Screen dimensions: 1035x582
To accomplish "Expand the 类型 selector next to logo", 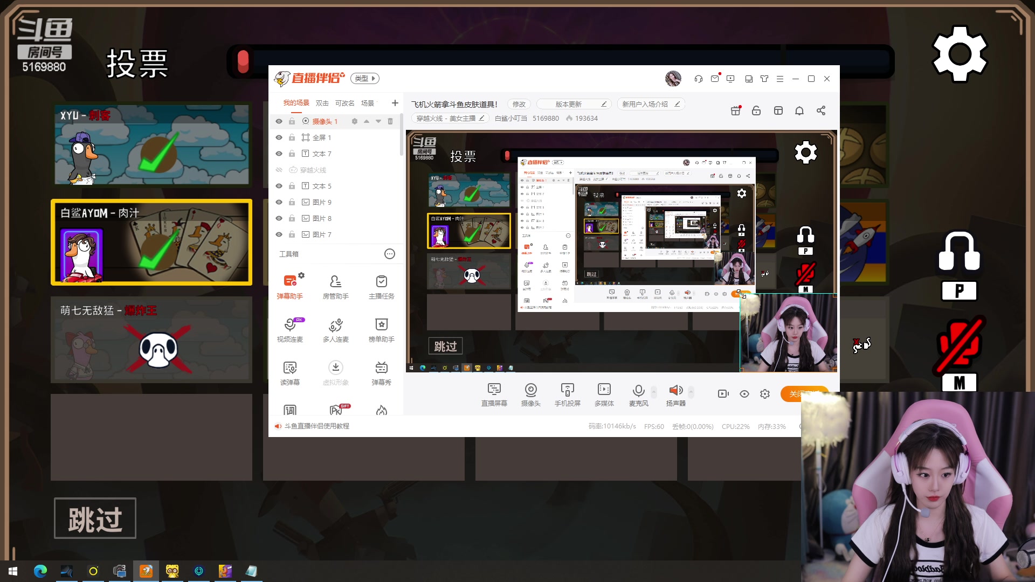I will point(365,78).
